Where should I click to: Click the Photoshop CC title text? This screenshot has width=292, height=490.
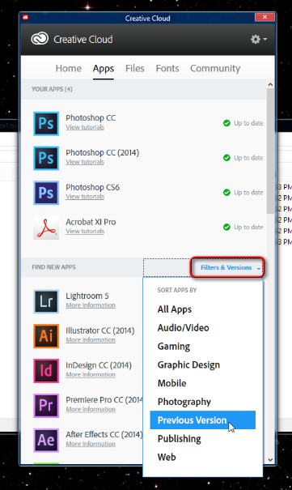coord(91,117)
